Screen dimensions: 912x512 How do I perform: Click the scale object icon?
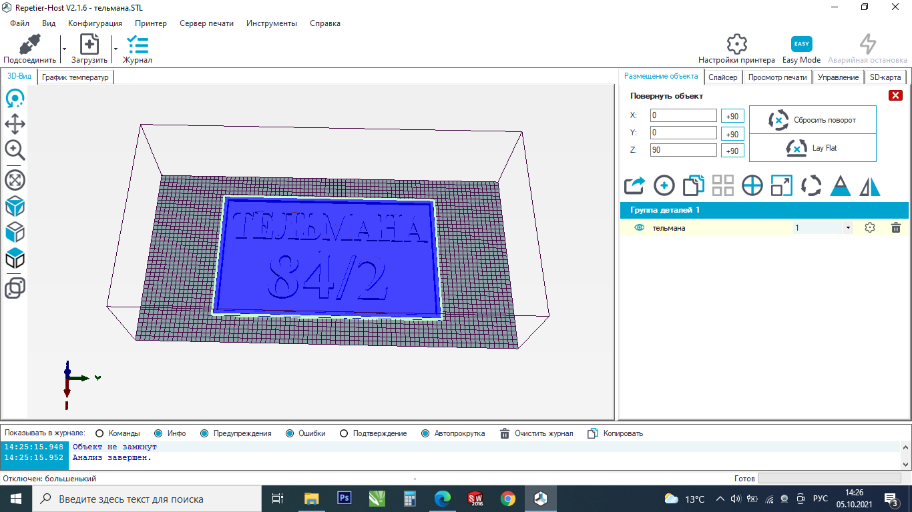pos(781,185)
